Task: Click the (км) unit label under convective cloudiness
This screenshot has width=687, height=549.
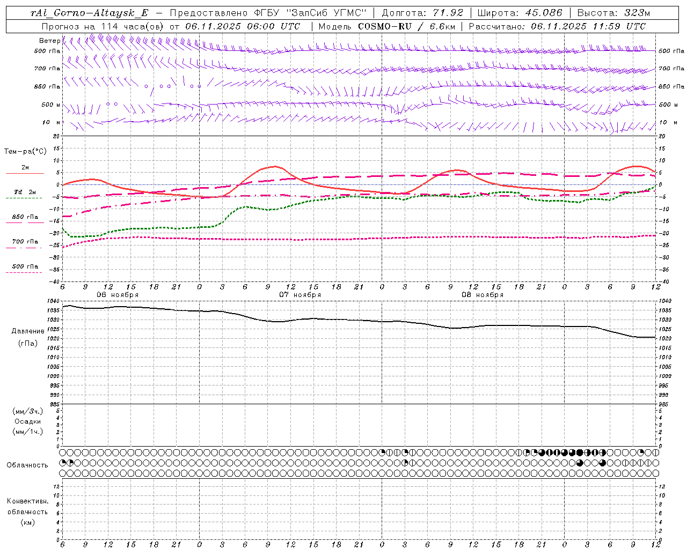Action: pos(27,522)
